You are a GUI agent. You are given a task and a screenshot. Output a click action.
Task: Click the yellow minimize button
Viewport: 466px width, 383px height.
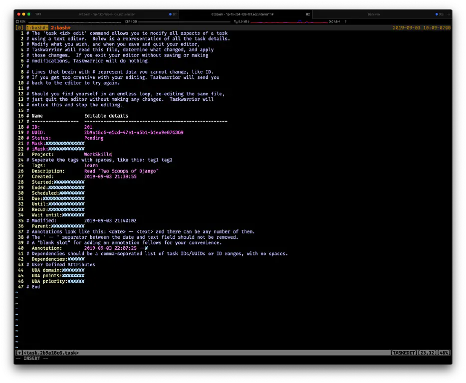[23, 14]
